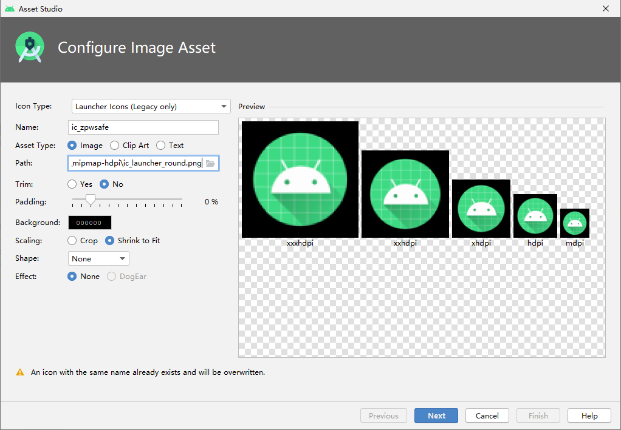Click the Cancel button
Image resolution: width=621 pixels, height=430 pixels.
[487, 415]
